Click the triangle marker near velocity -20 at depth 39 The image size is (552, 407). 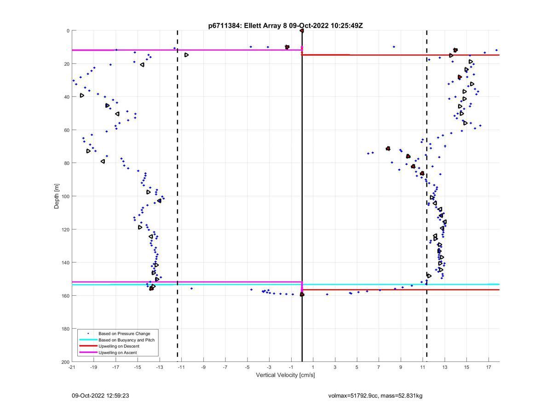(x=82, y=96)
